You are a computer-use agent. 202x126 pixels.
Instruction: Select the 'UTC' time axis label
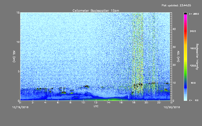tap(96, 106)
